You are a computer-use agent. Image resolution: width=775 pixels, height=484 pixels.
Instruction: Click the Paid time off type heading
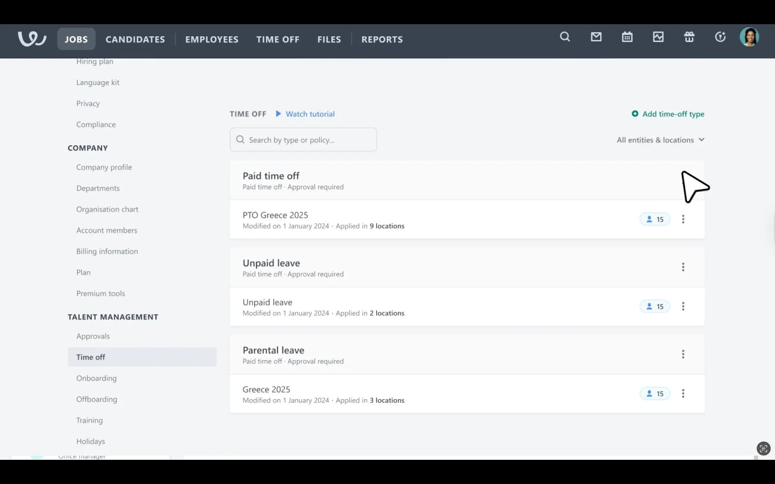tap(271, 176)
